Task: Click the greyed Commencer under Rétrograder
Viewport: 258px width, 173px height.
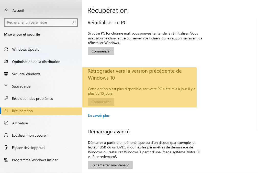Action: 101,102
